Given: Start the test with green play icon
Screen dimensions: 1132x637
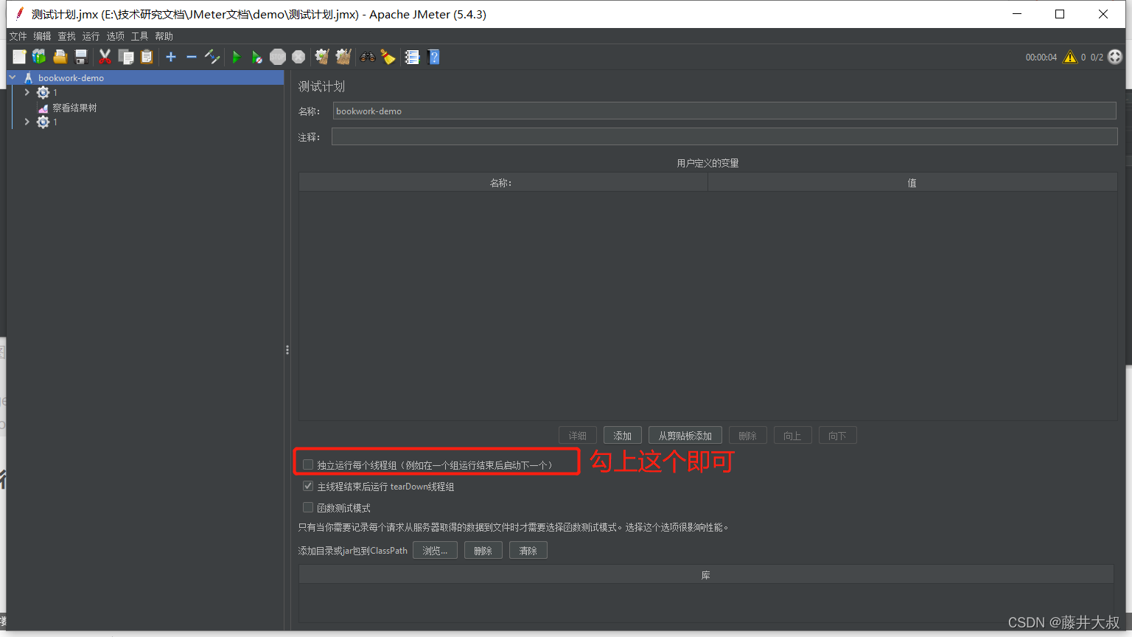Looking at the screenshot, I should tap(236, 57).
